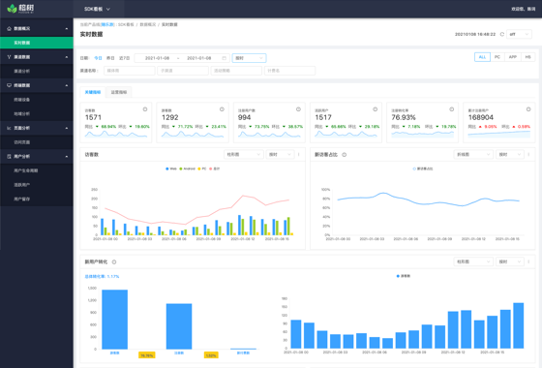Select the 今日 date shortcut
Screen dimensions: 542x368
[98, 58]
